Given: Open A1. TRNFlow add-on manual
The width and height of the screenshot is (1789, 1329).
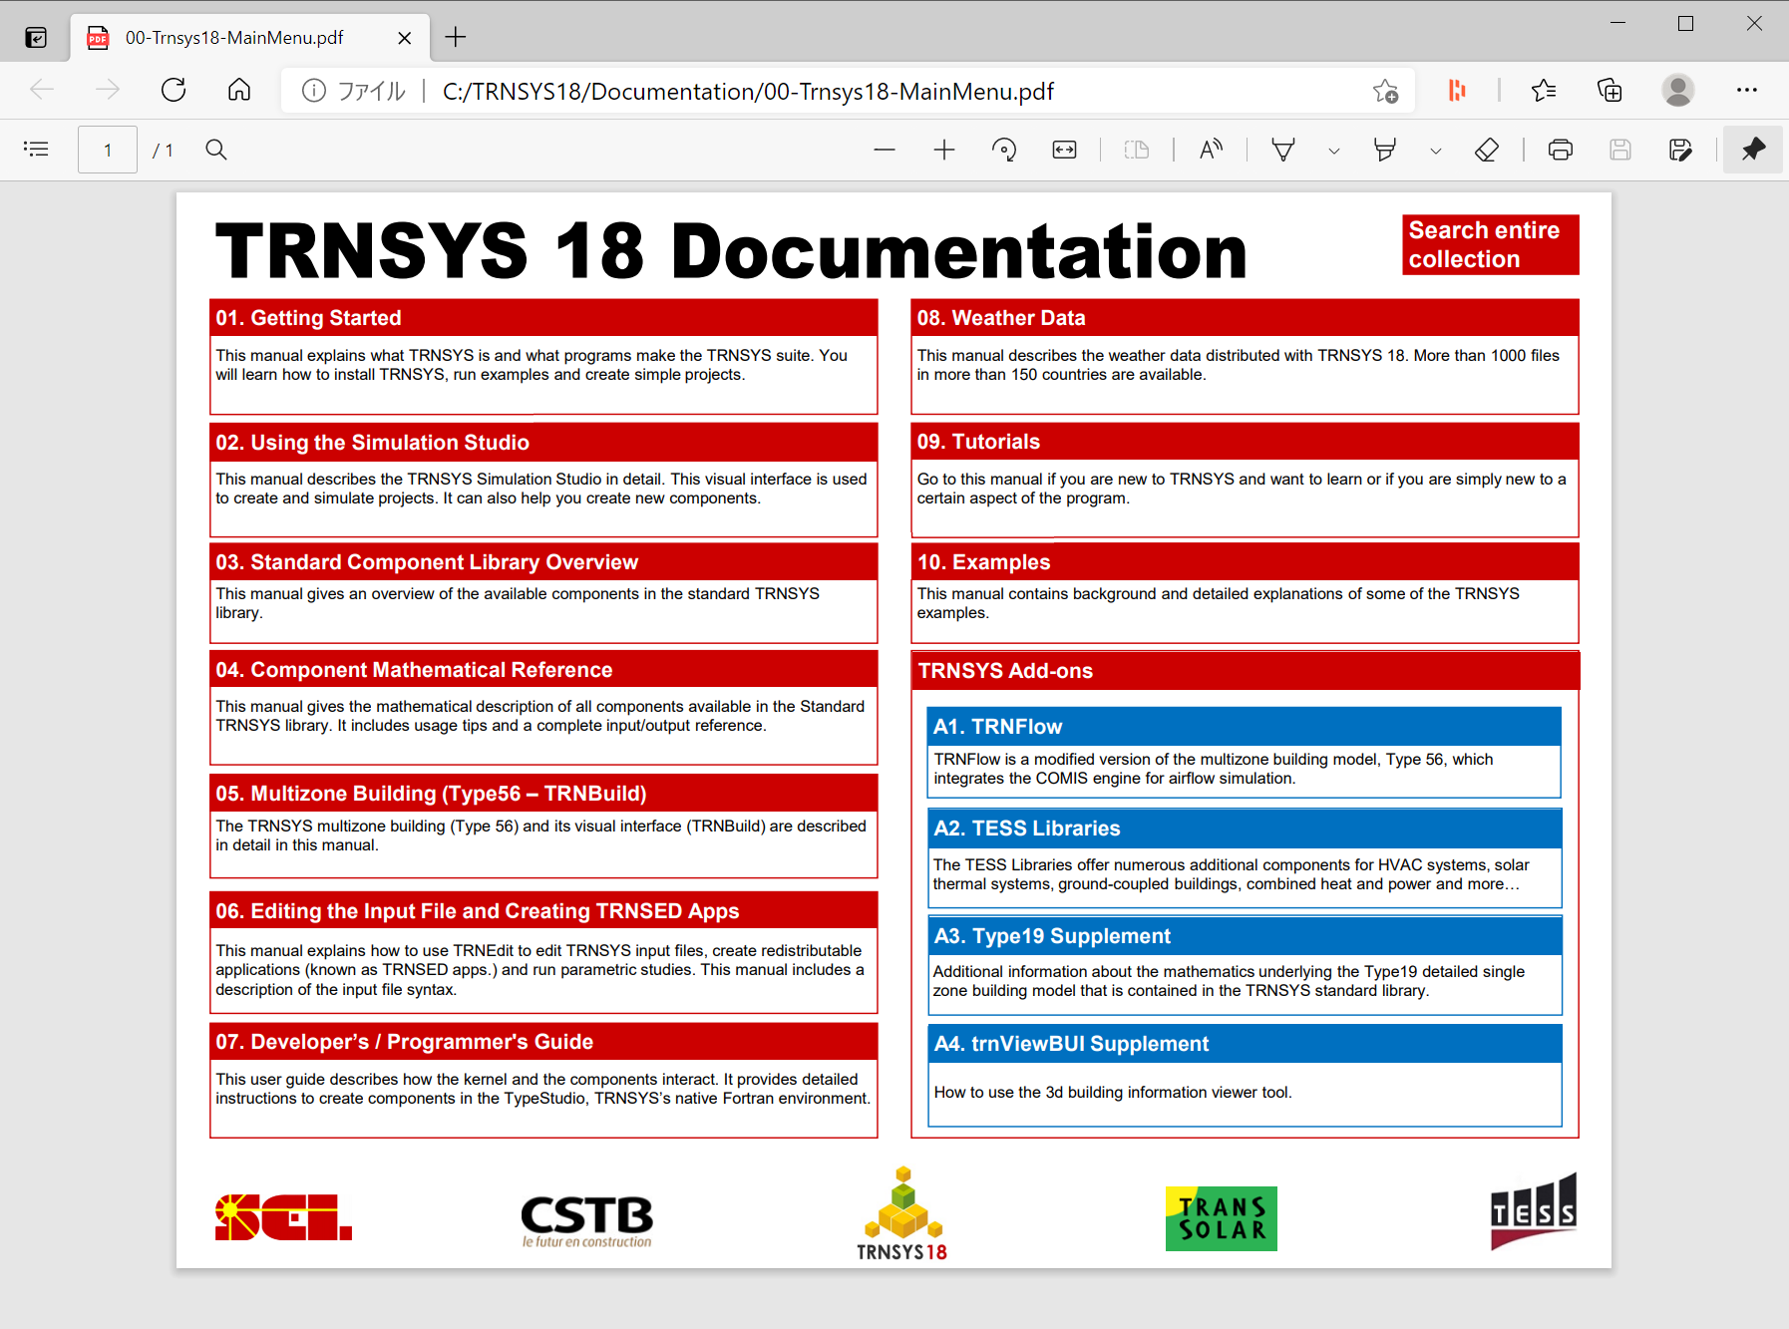Looking at the screenshot, I should 1244,726.
